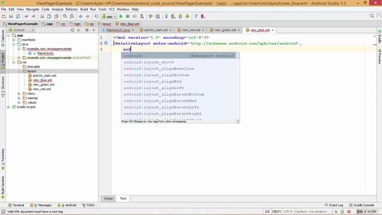Click the Debug app bug icon
Screen dimensions: 382x215
(128, 16)
